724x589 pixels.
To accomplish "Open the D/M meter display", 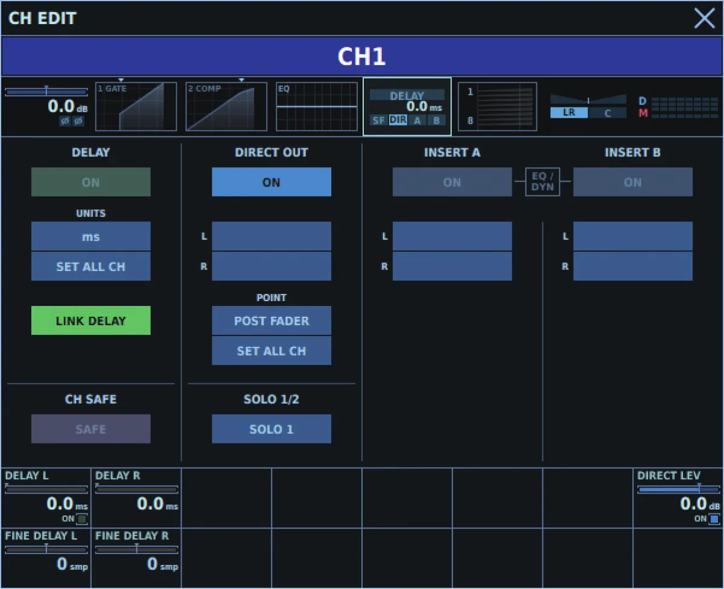I will tap(678, 107).
